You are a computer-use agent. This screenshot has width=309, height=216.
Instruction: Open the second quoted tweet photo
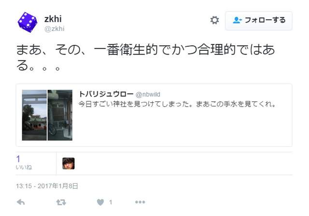(60, 115)
